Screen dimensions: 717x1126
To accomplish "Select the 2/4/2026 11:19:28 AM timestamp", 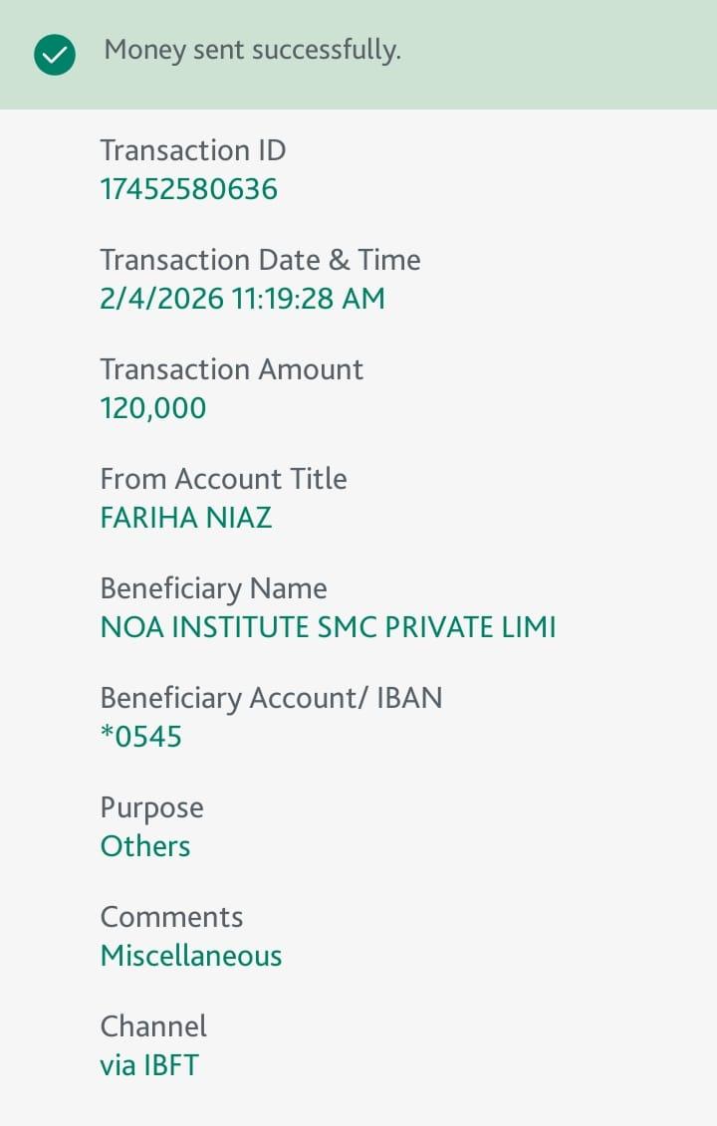I will click(x=242, y=299).
